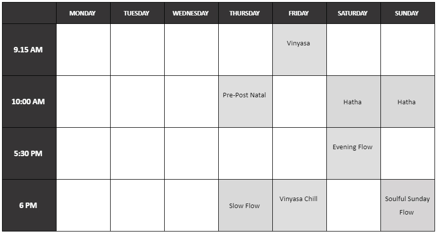436x233 pixels.
Task: Select the SATURDAY header cell
Action: click(353, 13)
